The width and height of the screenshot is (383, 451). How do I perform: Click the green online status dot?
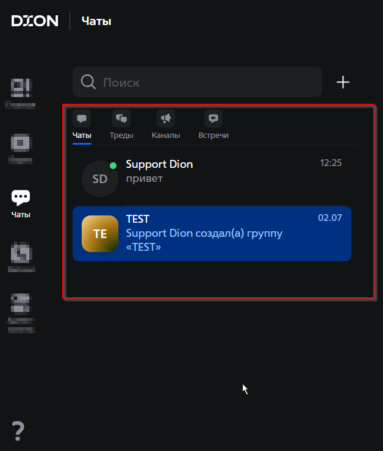pyautogui.click(x=113, y=165)
